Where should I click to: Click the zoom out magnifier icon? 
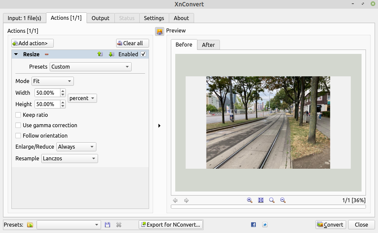[x=283, y=200]
